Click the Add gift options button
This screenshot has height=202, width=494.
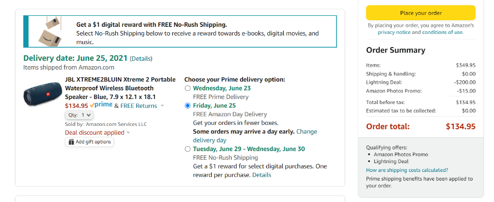coord(89,142)
